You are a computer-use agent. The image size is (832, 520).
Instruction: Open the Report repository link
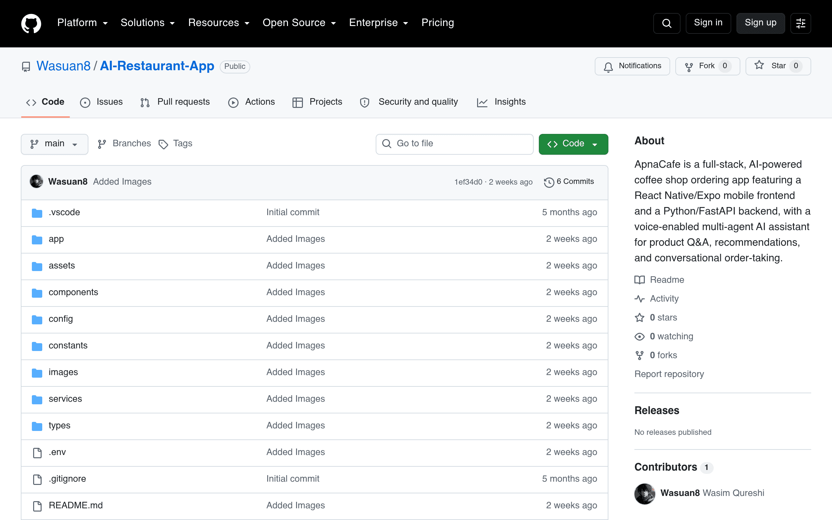(669, 374)
